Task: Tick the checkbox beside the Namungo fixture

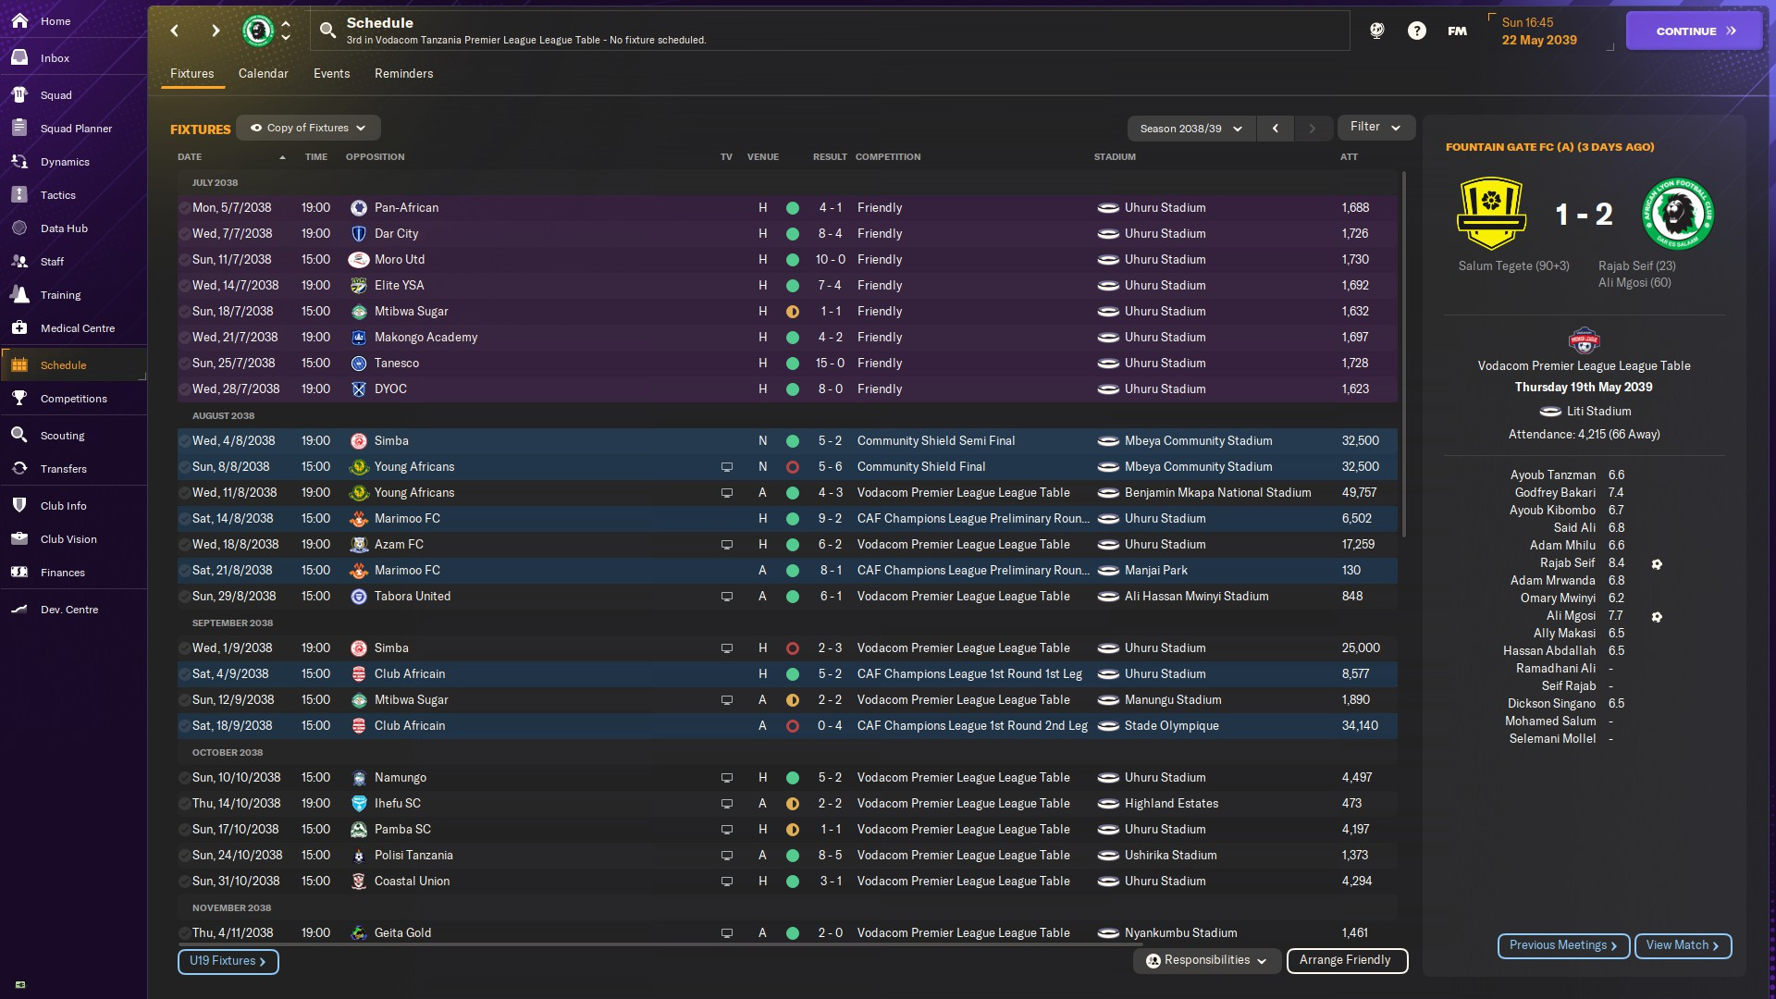Action: click(x=184, y=778)
